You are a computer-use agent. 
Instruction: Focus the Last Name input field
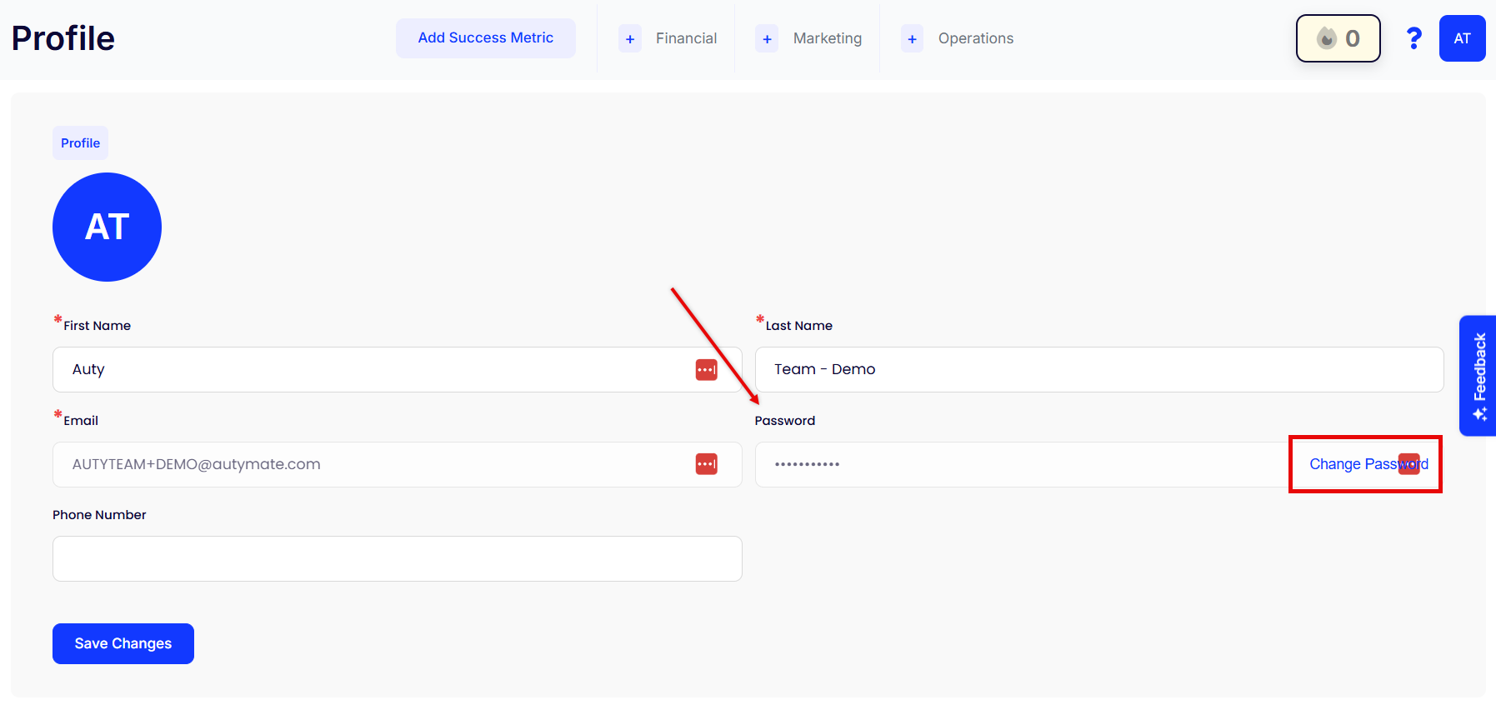tap(1098, 370)
